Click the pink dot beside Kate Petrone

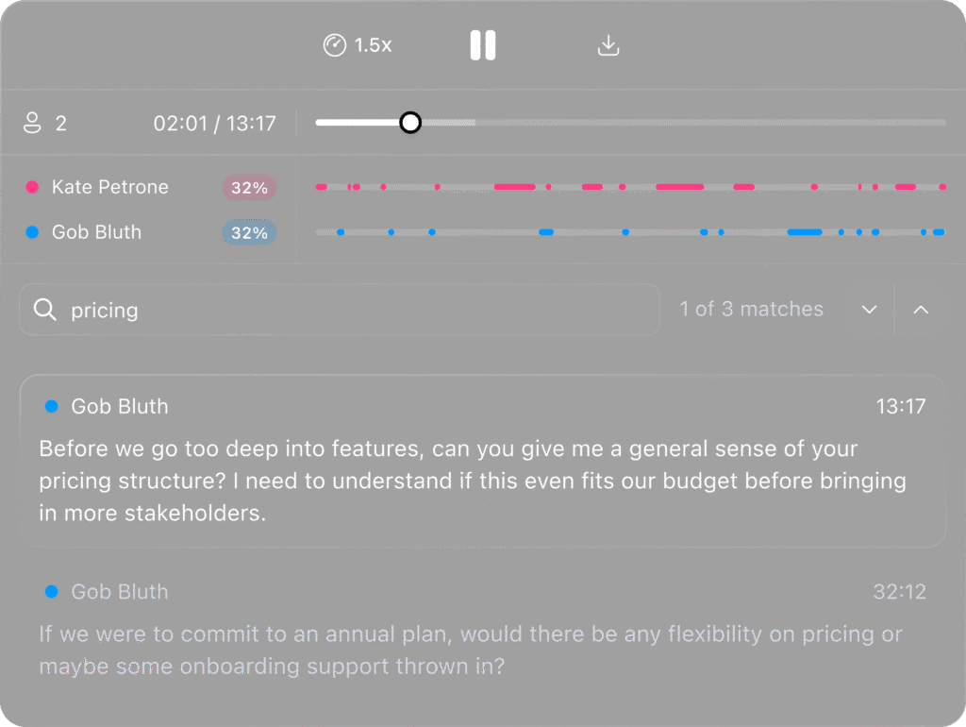click(x=32, y=187)
